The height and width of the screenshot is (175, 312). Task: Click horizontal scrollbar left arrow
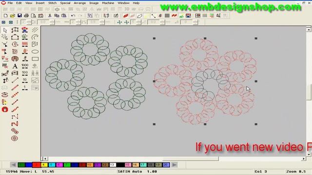point(45,158)
